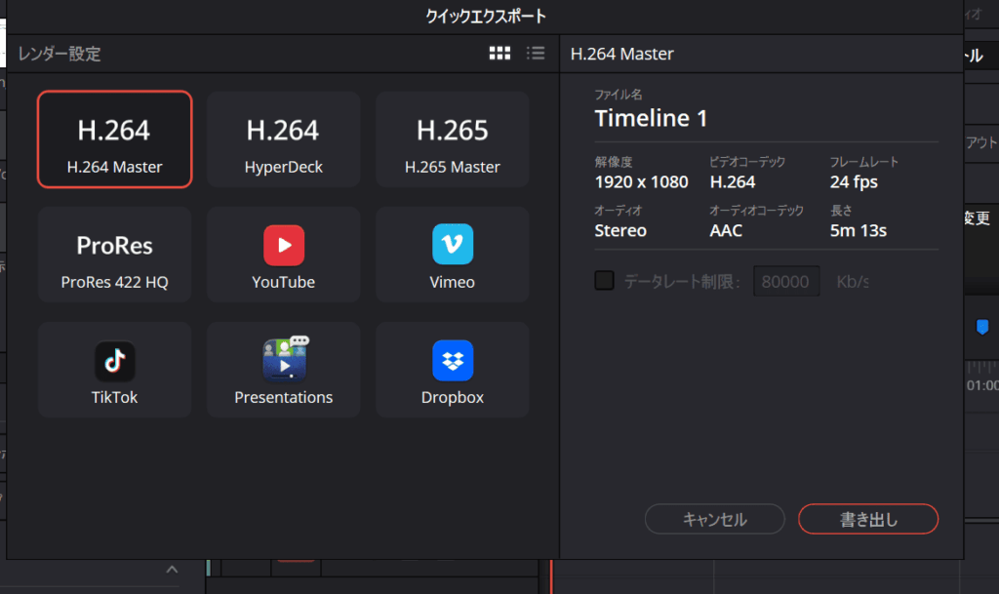Screen dimensions: 999x594
Task: Select the Dropbox export preset
Action: coord(453,370)
